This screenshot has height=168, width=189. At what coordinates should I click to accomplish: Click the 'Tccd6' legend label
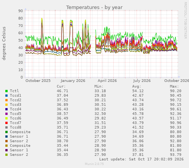coord(16,118)
